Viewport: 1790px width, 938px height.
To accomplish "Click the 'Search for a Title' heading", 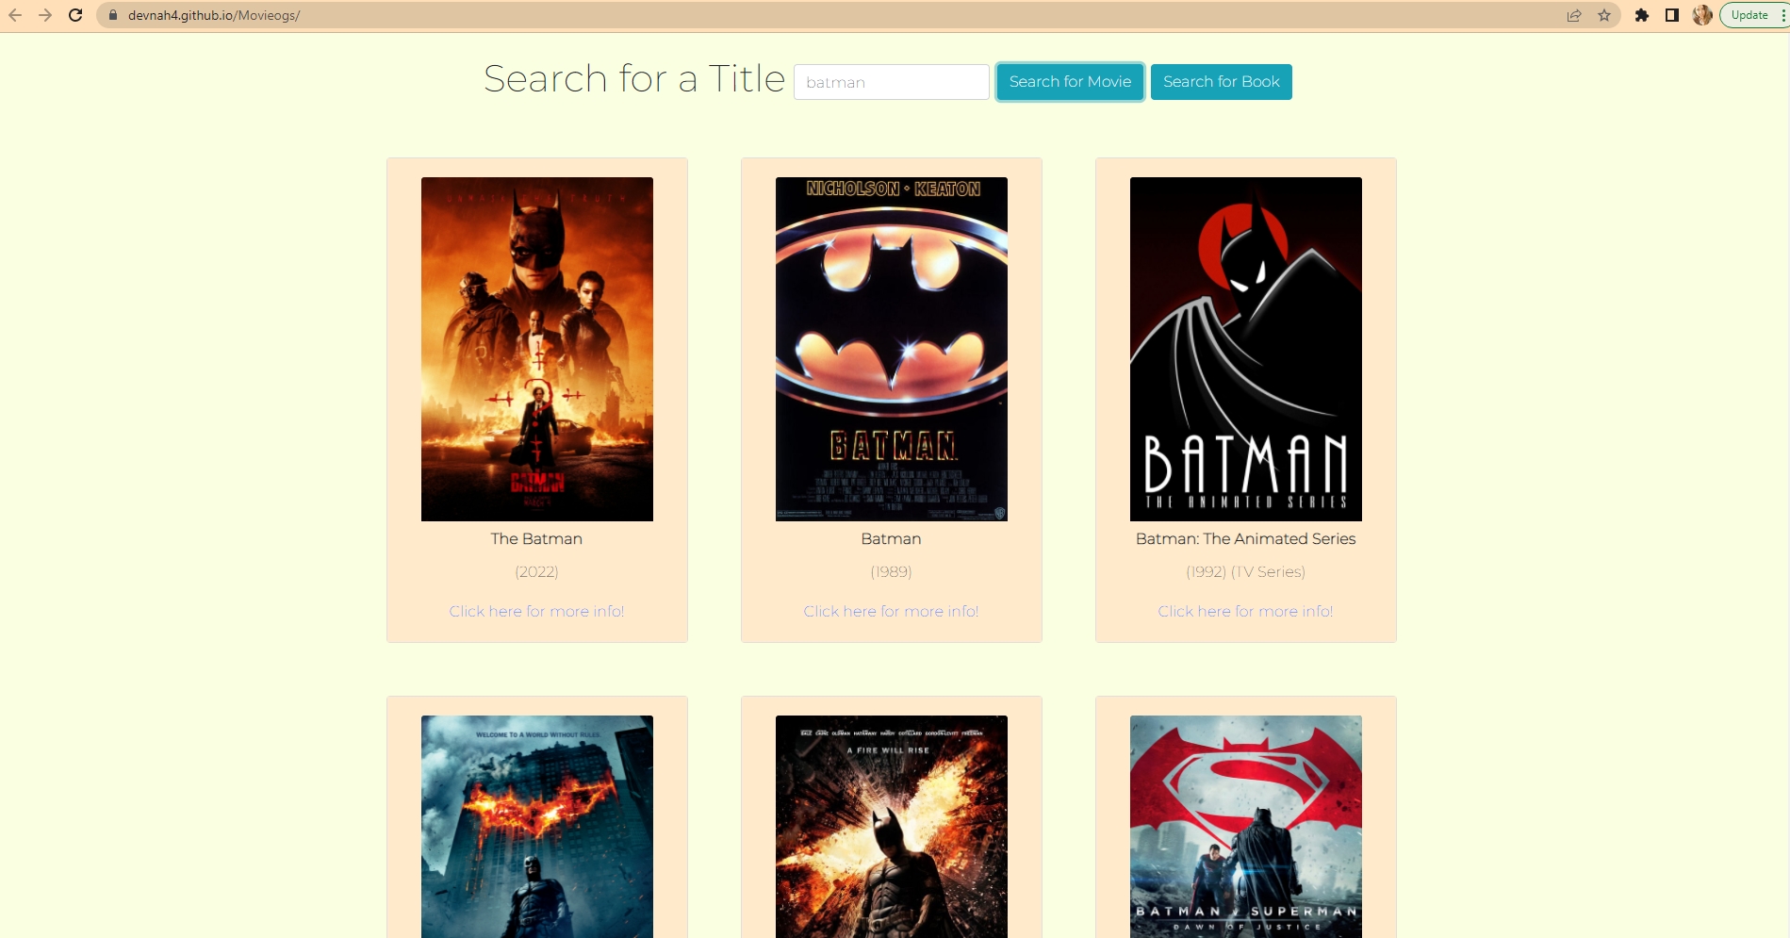I will (x=634, y=79).
